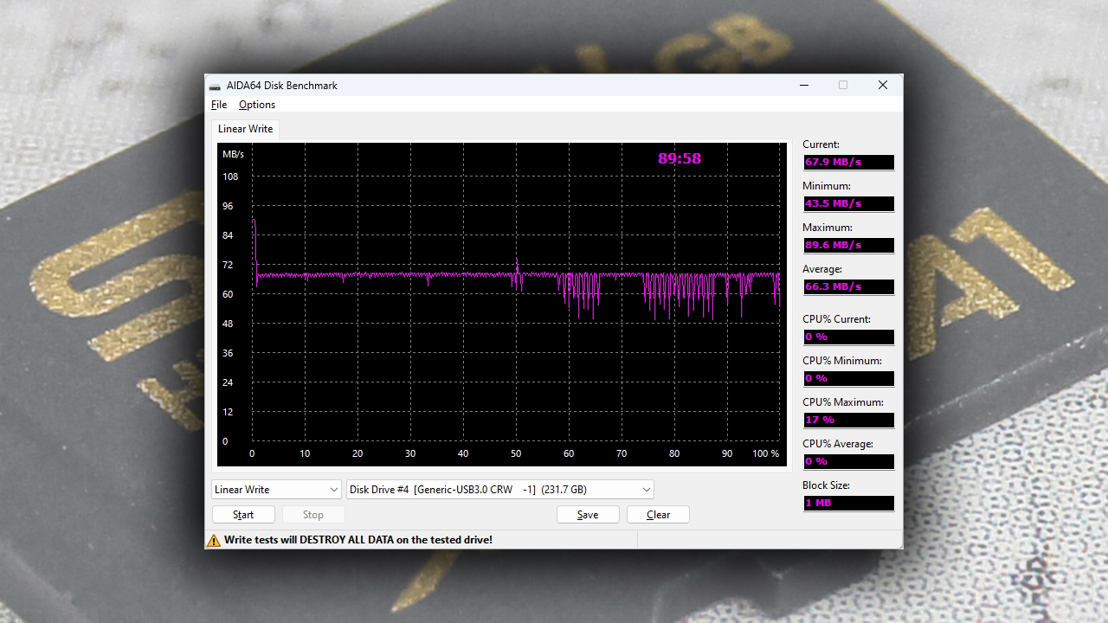Click the write tests DESTROY ALL DATA warning text
Viewport: 1108px width, 623px height.
tap(358, 540)
